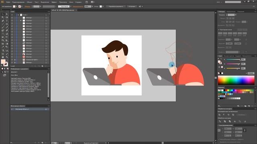Expand the <Группа> sublayer triangle
The image size is (257, 144).
[x=21, y=20]
